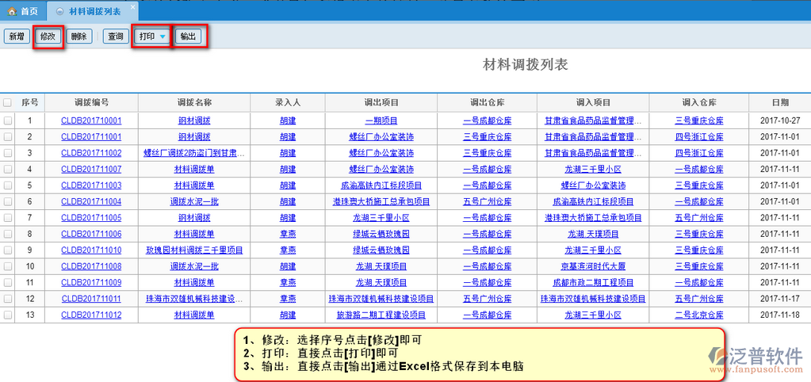Screen dimensions: 811x382
Task: Open the 查询 search function
Action: (116, 36)
